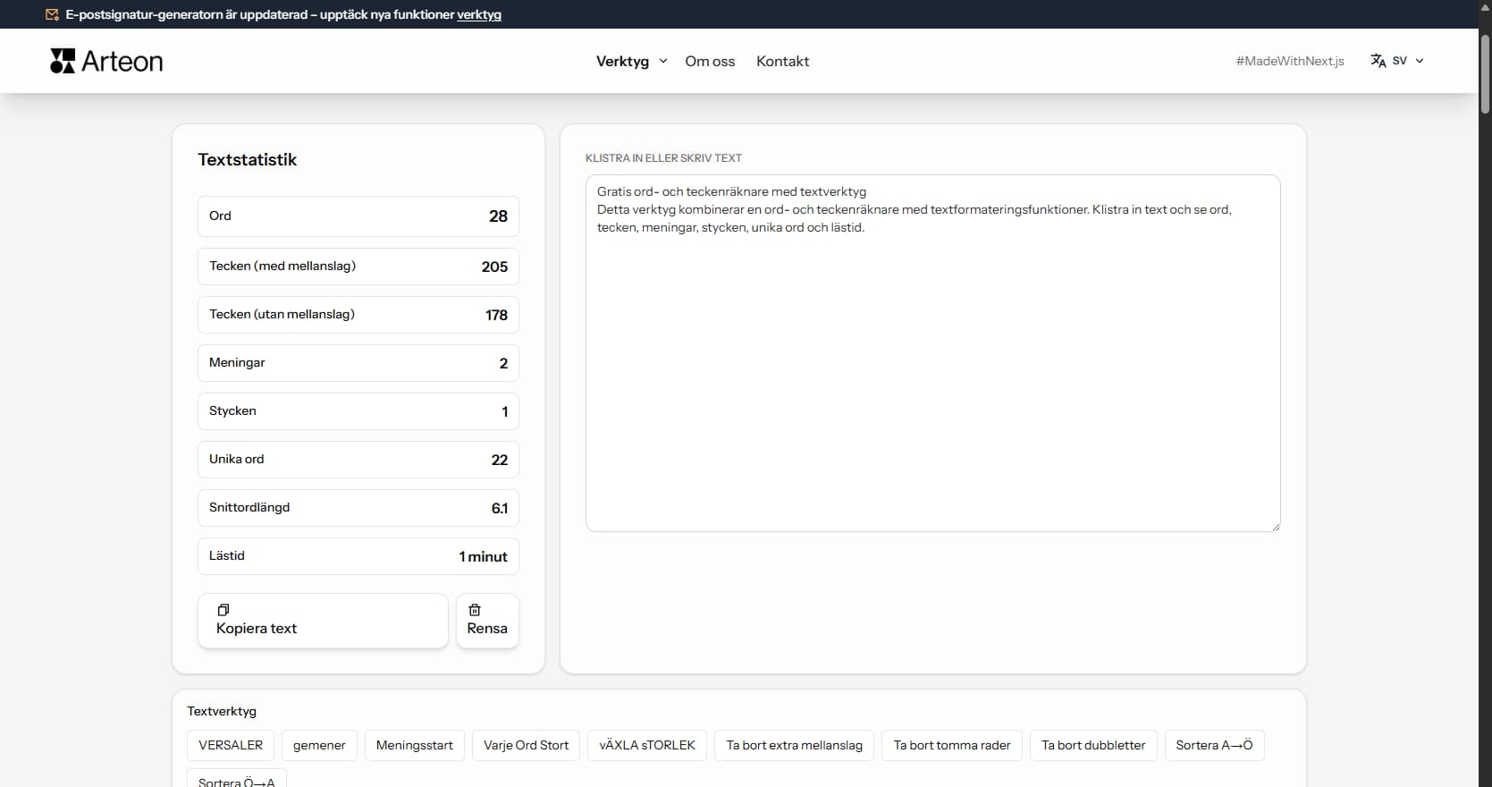Go to Om oss page

point(710,61)
